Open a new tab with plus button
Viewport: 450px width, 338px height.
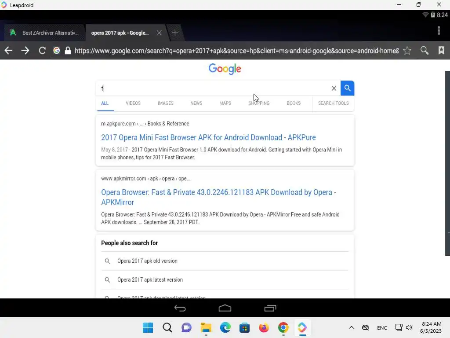175,33
